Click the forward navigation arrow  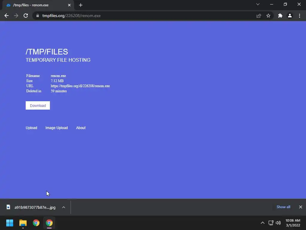[16, 16]
